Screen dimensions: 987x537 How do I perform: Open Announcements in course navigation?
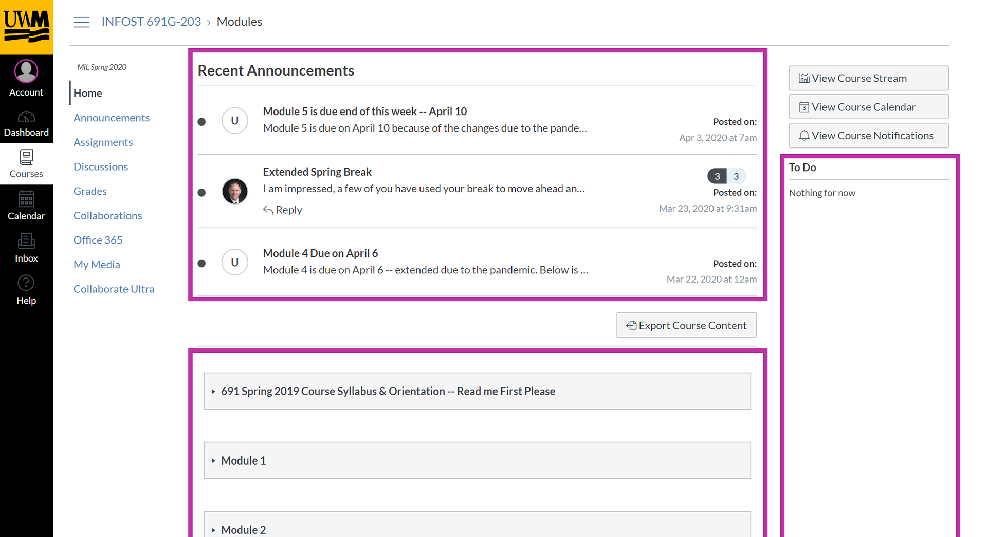(112, 118)
